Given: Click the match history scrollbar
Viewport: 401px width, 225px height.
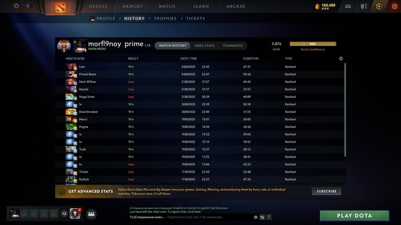Looking at the screenshot, I should (345, 110).
